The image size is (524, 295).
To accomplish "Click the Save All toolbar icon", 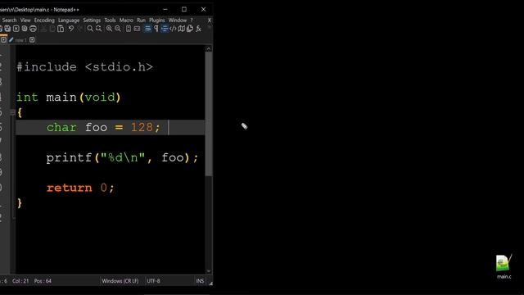I will click(x=7, y=29).
